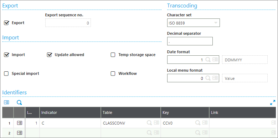The image size is (278, 138).
Task: Click the DDMMYY date format description
Action: click(245, 60)
